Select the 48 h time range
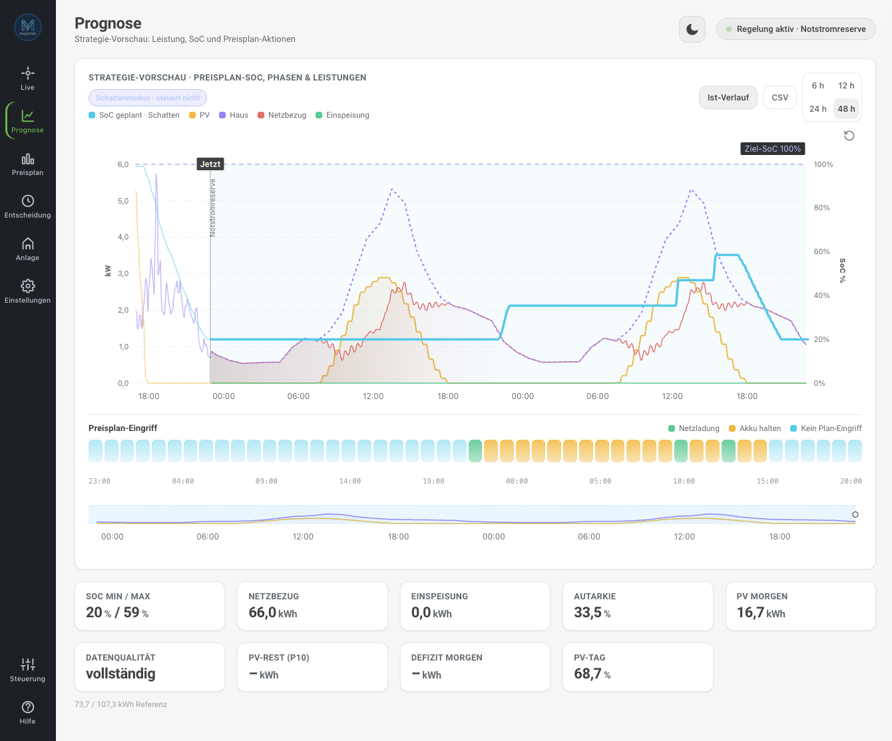 [847, 109]
